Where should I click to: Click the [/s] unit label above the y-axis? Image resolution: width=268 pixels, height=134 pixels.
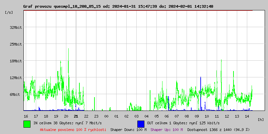coord(9,12)
